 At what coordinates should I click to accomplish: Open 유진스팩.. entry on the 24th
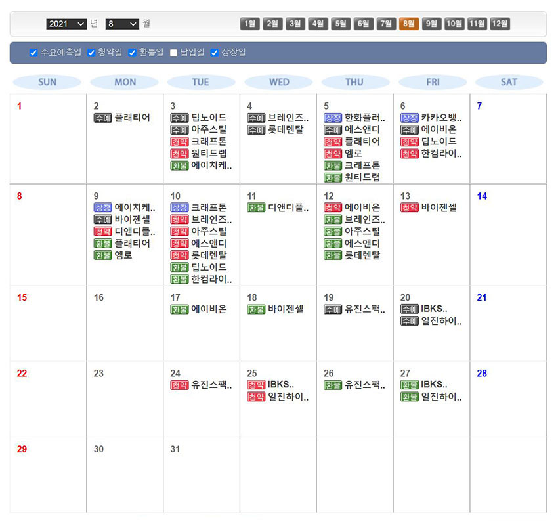[x=211, y=385]
